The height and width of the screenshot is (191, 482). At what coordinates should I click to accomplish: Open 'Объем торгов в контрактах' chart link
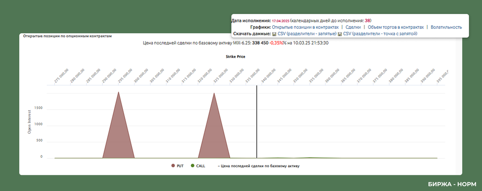[396, 27]
